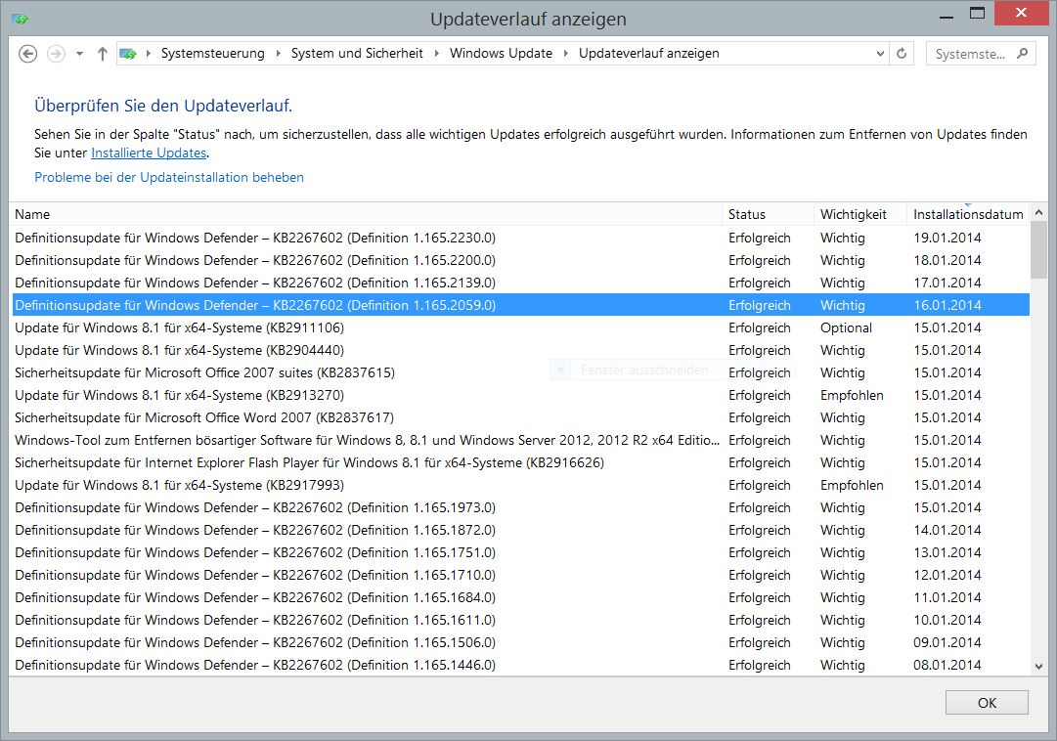Open the recent locations dropdown arrow
This screenshot has width=1057, height=741.
(79, 53)
